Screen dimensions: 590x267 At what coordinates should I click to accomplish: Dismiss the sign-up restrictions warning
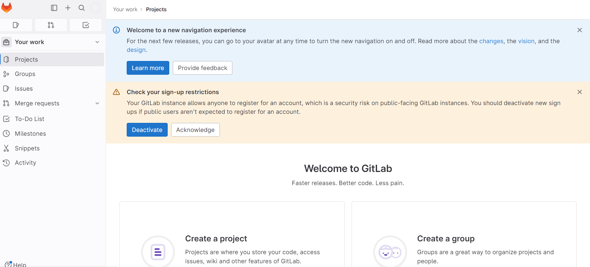point(579,92)
